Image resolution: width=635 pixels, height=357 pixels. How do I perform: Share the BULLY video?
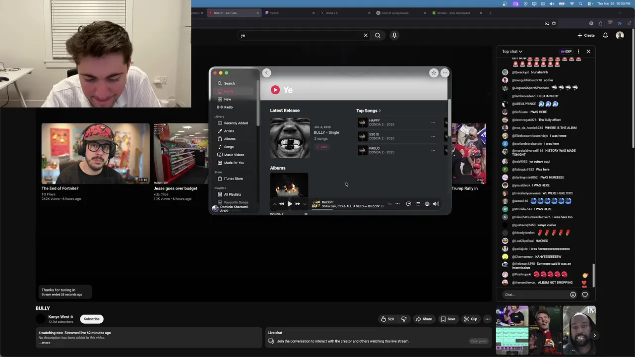tap(424, 319)
